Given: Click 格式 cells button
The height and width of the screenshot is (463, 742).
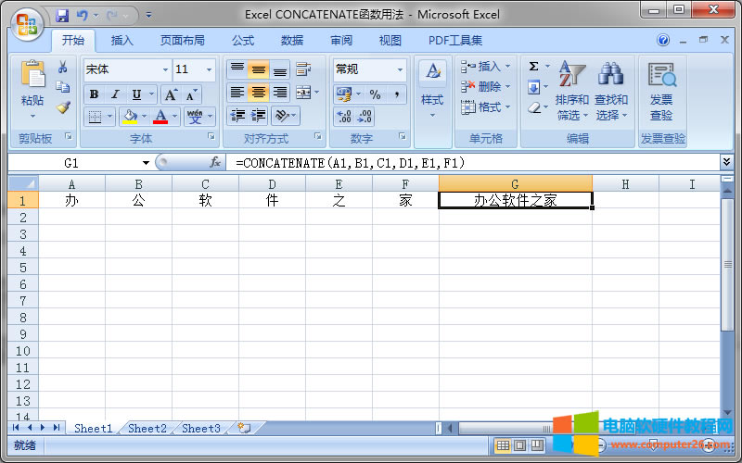Looking at the screenshot, I should [486, 107].
